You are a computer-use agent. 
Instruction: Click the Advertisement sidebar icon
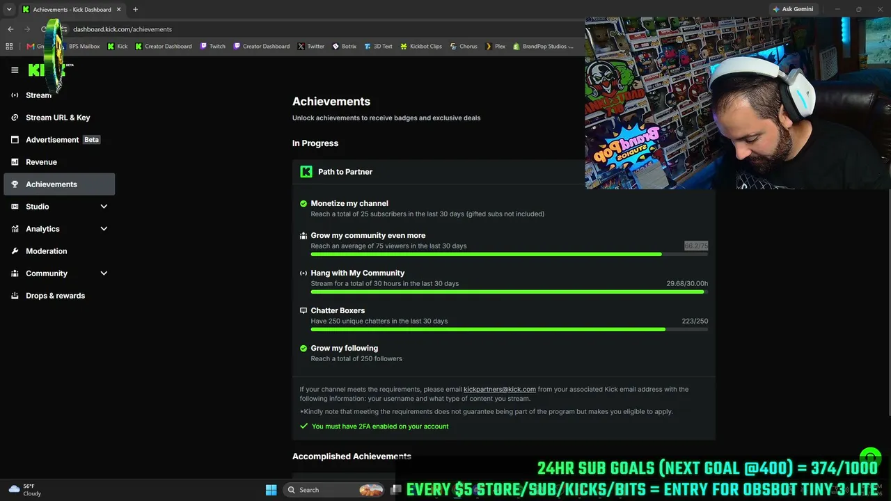click(x=15, y=140)
